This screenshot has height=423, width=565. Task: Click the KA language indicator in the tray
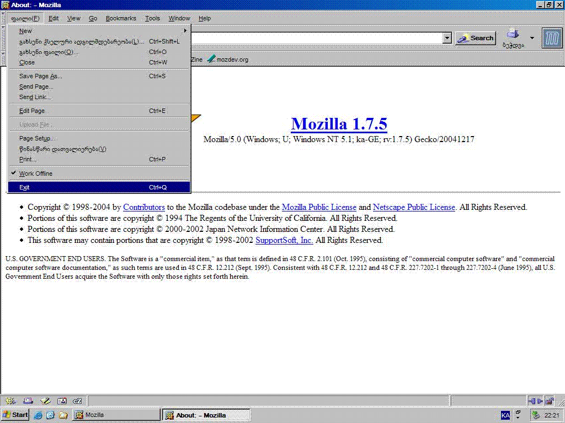505,415
